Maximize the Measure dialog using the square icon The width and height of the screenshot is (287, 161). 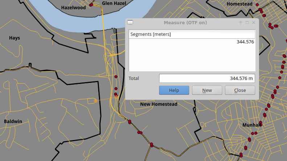click(x=247, y=22)
